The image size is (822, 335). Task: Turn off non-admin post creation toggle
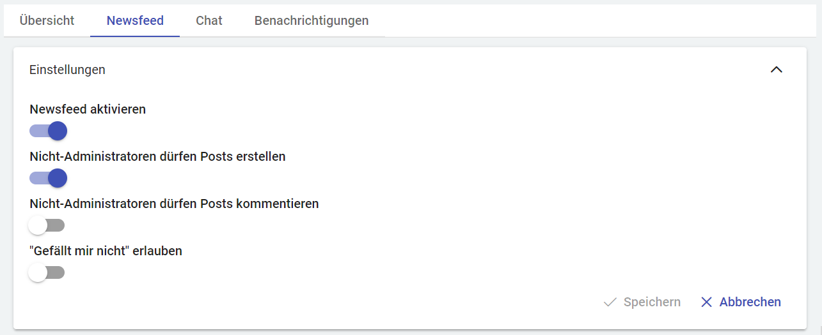48,178
